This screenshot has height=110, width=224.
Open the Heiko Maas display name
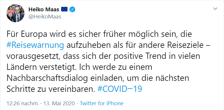coord(44,10)
